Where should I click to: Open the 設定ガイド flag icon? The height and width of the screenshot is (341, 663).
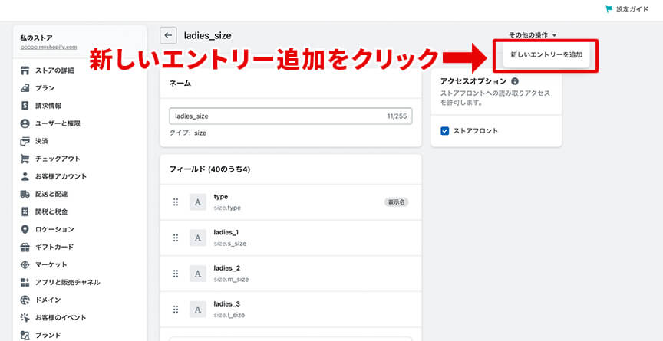coord(609,9)
